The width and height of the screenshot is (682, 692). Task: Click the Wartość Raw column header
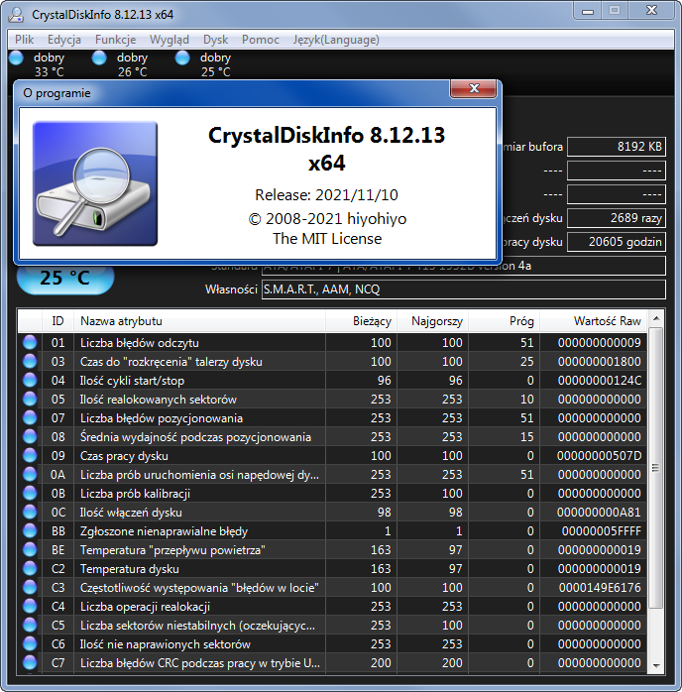594,321
